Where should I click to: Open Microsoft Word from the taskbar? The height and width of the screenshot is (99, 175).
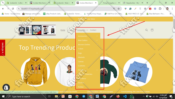point(97,96)
